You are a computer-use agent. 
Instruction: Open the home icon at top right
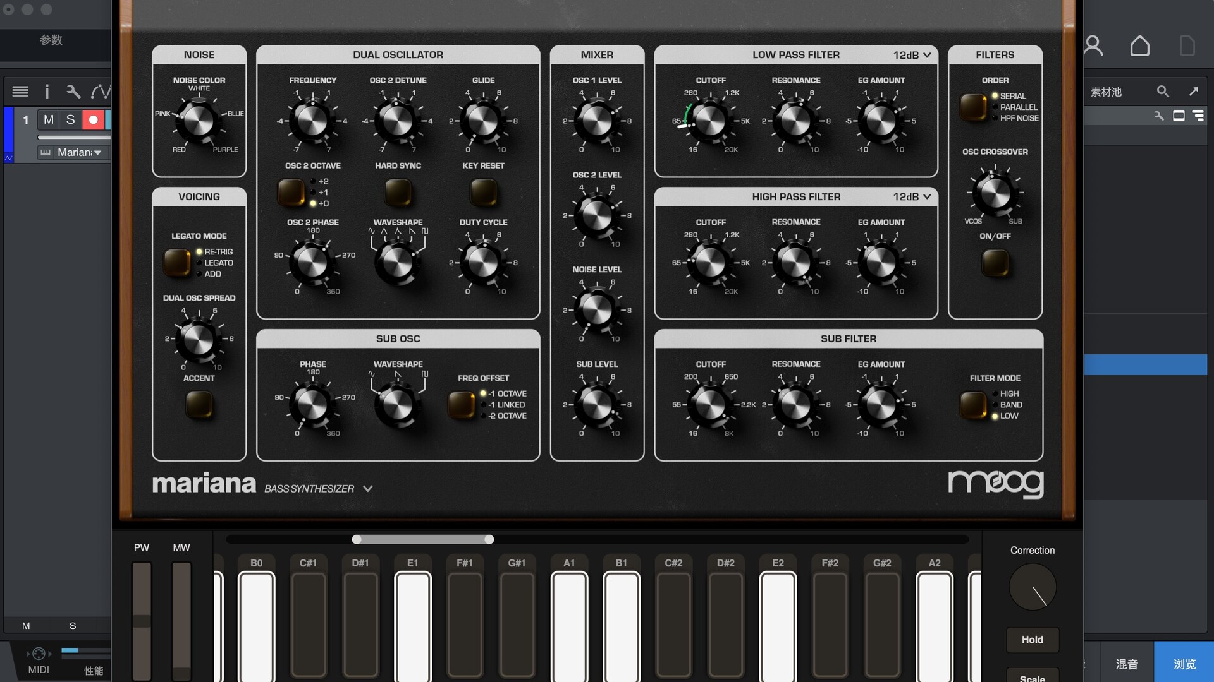[1139, 45]
